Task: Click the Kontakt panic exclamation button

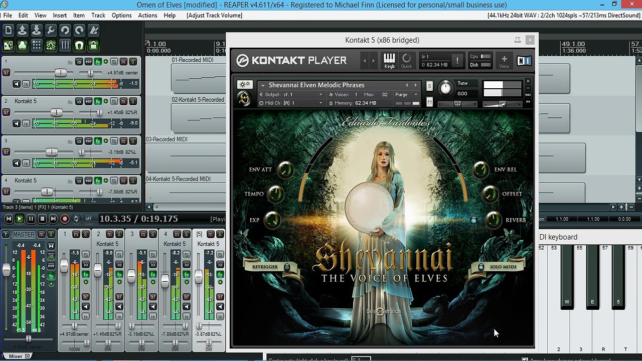Action: click(x=457, y=61)
